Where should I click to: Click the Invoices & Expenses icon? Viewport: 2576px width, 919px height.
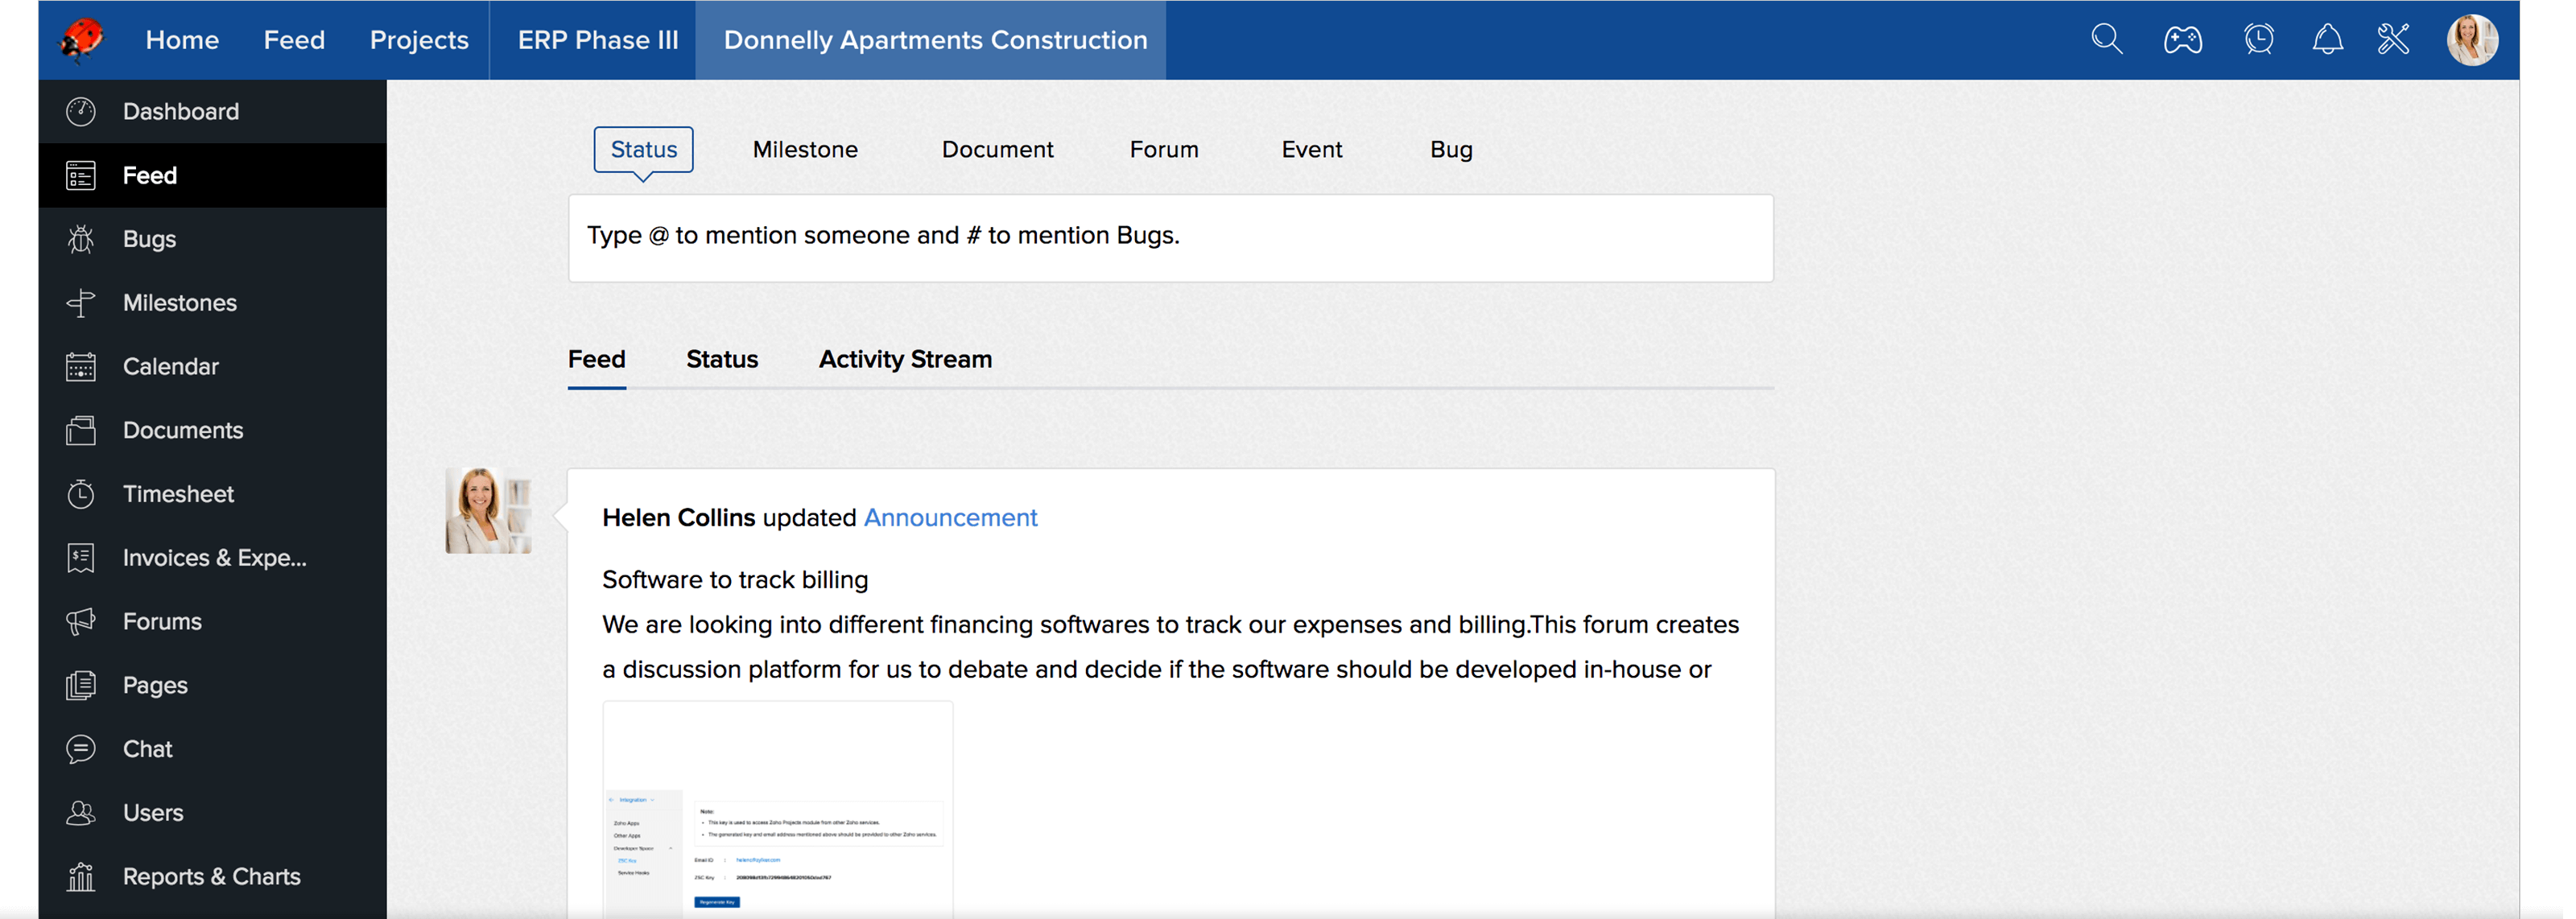click(x=81, y=558)
